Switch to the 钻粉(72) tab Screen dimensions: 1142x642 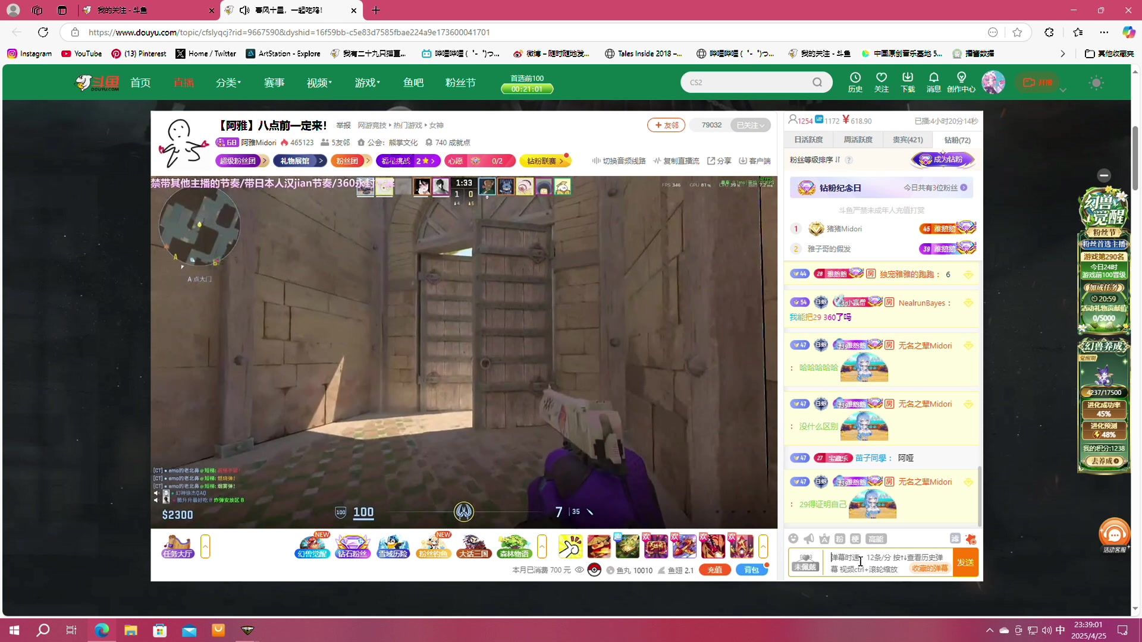pyautogui.click(x=957, y=140)
